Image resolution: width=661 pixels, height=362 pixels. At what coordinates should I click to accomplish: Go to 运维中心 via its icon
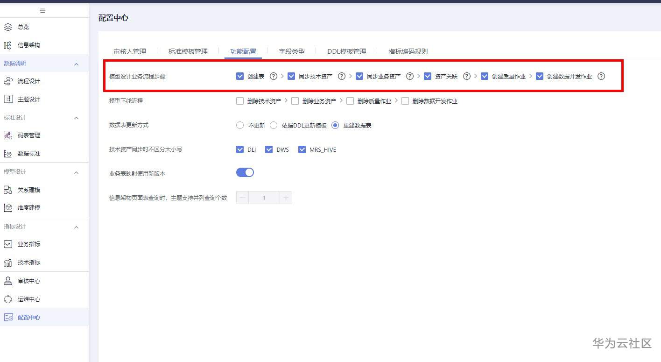tap(7, 299)
